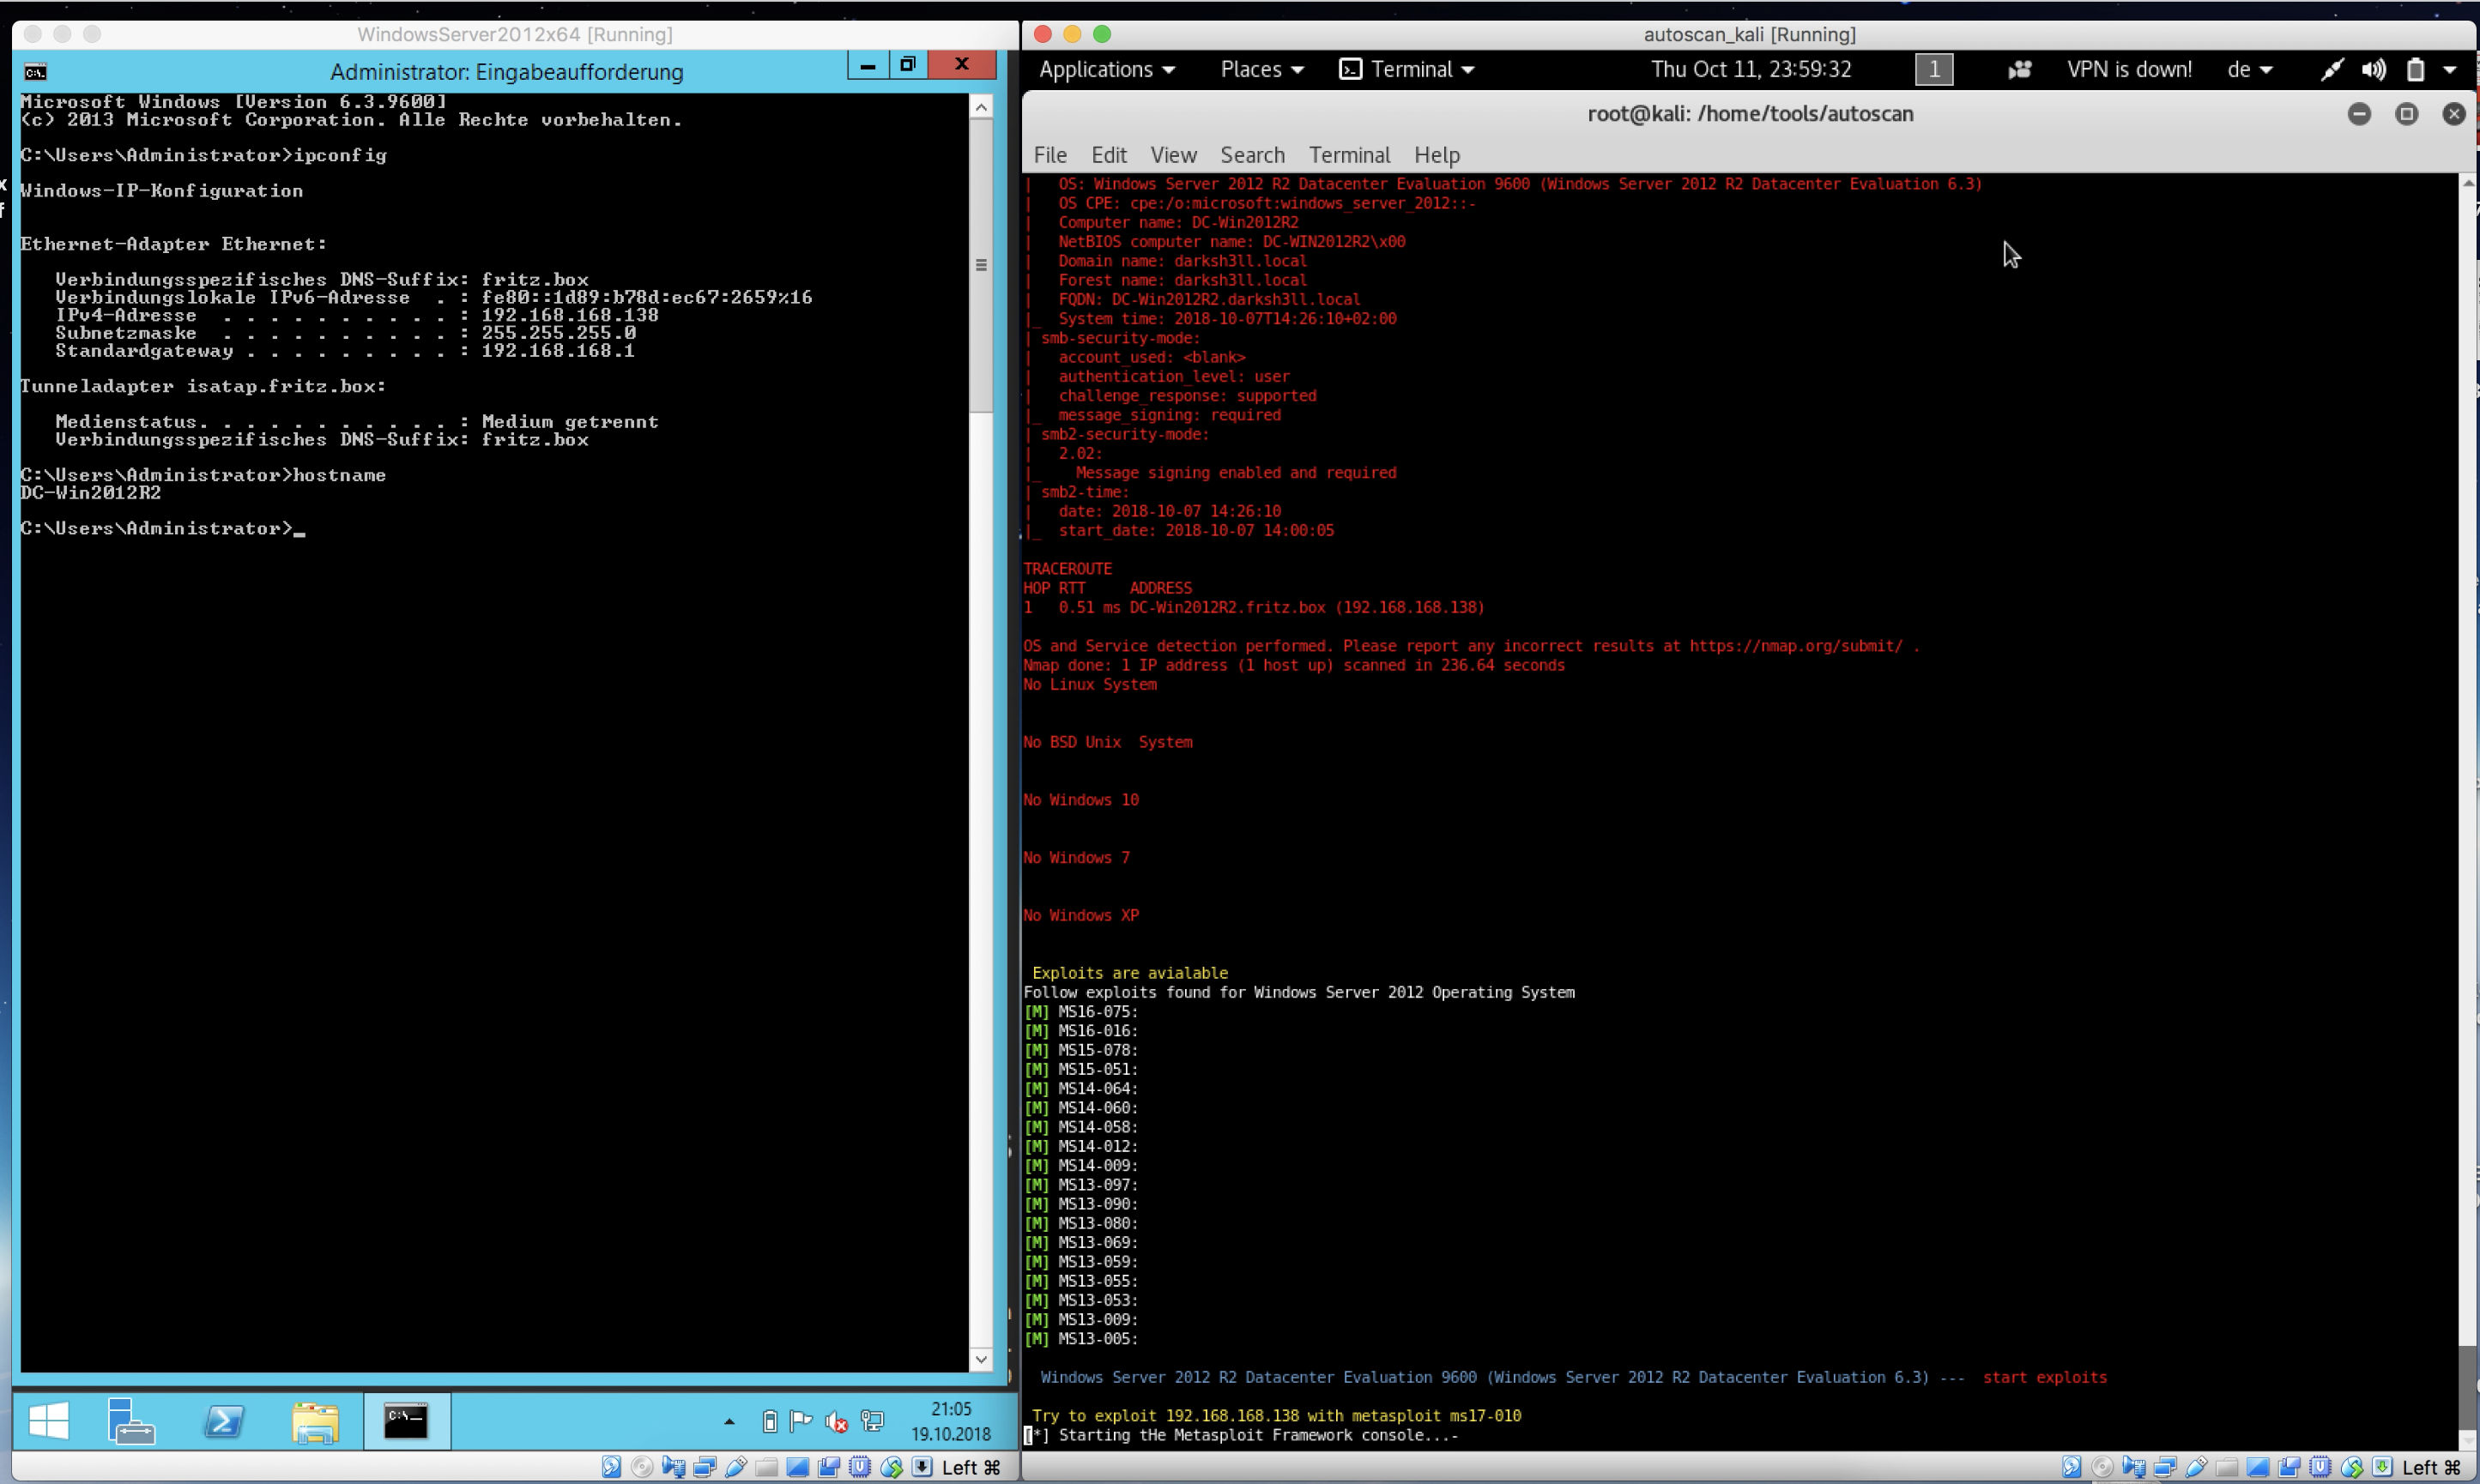Click Kali battery status icon
The width and height of the screenshot is (2480, 1484).
(x=2415, y=69)
